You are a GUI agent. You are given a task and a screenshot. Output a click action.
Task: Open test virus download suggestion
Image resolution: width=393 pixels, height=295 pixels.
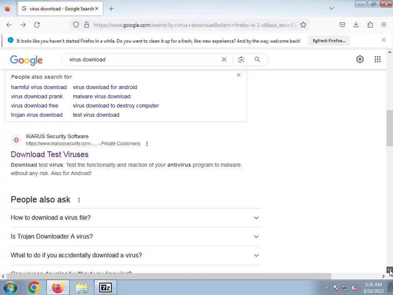[x=96, y=115]
